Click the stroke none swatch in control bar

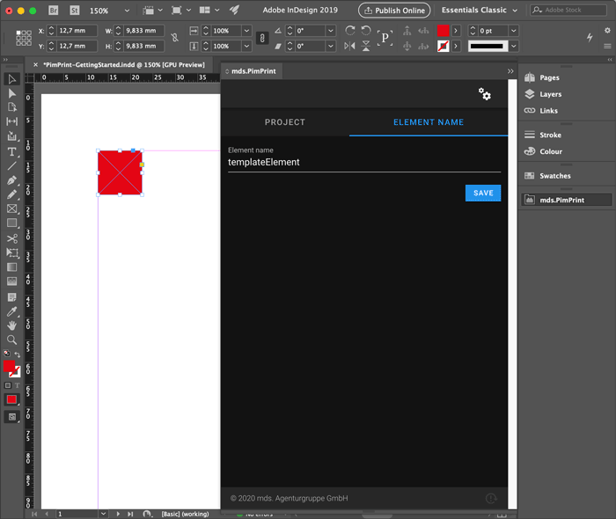pos(444,46)
